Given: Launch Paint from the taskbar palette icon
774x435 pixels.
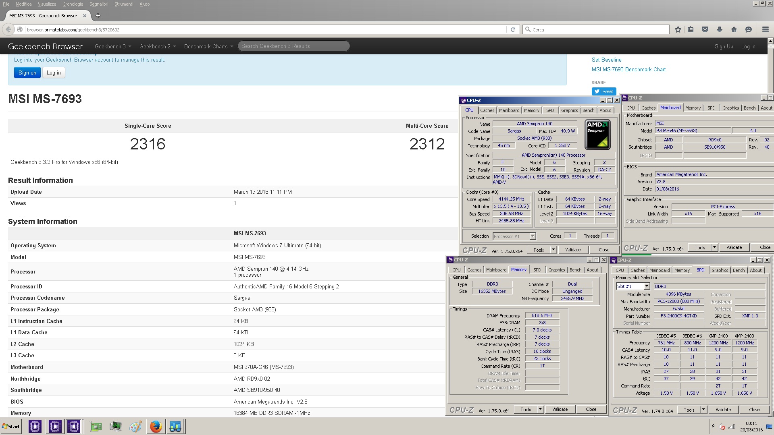Looking at the screenshot, I should pos(135,427).
